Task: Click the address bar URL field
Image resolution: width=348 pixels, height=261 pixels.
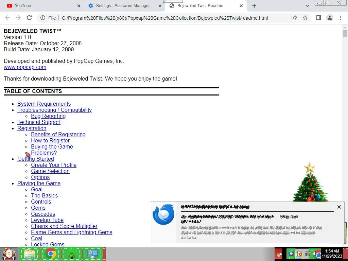Action: [165, 18]
